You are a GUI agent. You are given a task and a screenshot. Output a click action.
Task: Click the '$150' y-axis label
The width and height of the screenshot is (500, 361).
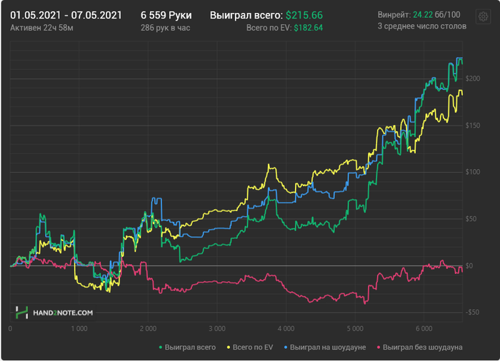tap(473, 126)
